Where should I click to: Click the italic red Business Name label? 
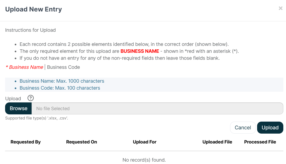point(24,67)
